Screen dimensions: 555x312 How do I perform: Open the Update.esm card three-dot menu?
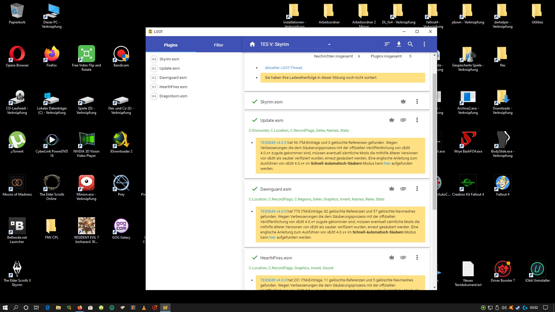[x=417, y=120]
